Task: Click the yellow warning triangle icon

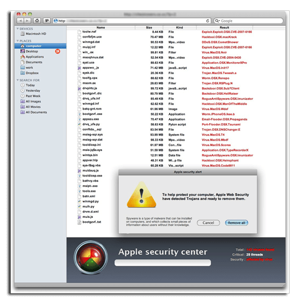Action: tap(141, 194)
